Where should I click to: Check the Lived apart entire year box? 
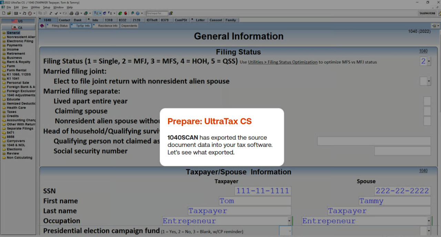(427, 101)
